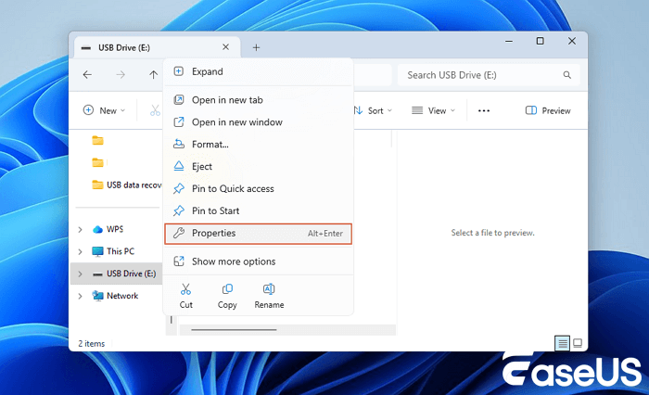Select Network in the navigation pane

pyautogui.click(x=122, y=296)
